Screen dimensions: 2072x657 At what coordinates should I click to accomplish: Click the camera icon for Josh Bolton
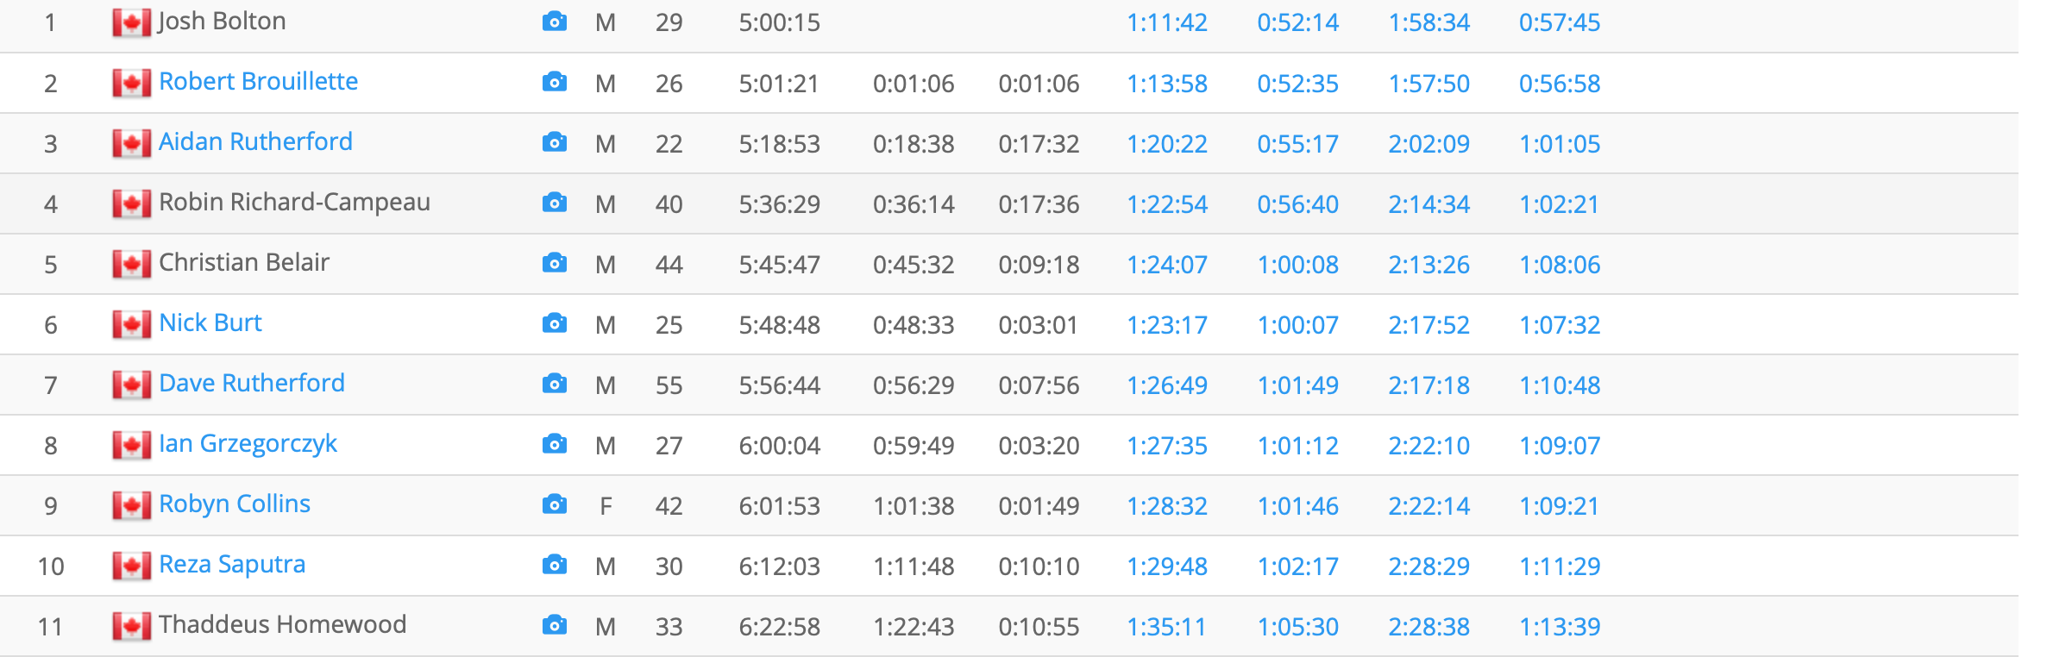tap(555, 22)
